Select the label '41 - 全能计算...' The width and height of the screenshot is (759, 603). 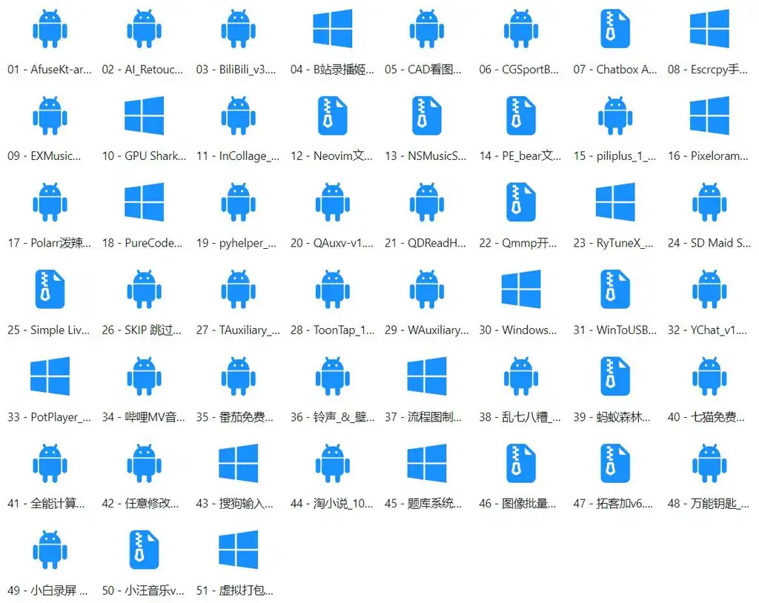click(x=47, y=504)
